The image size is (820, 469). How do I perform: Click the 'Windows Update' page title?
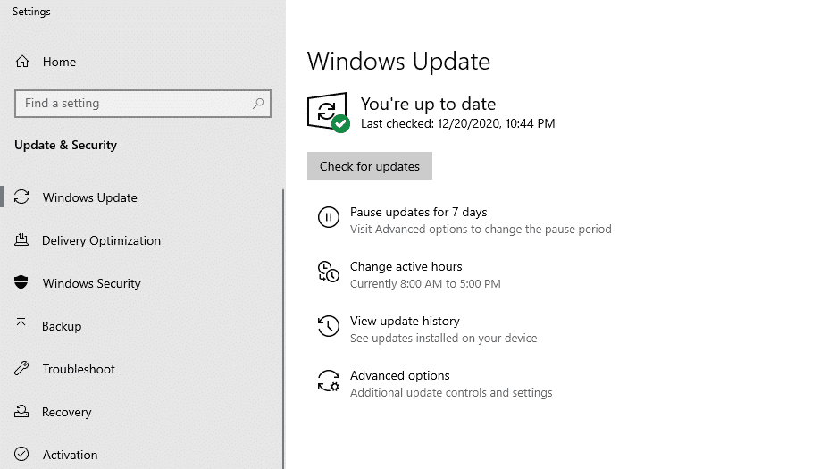[398, 61]
